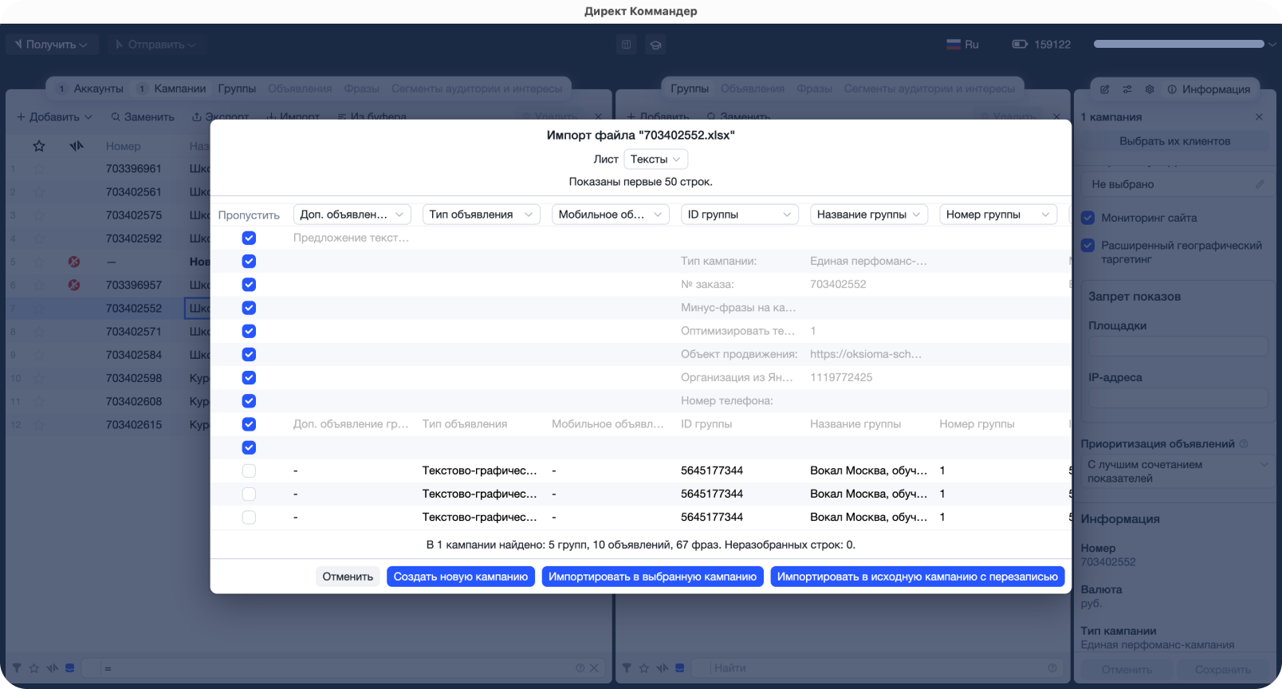Click the blue database icon under groups panel
The height and width of the screenshot is (689, 1282).
point(680,668)
